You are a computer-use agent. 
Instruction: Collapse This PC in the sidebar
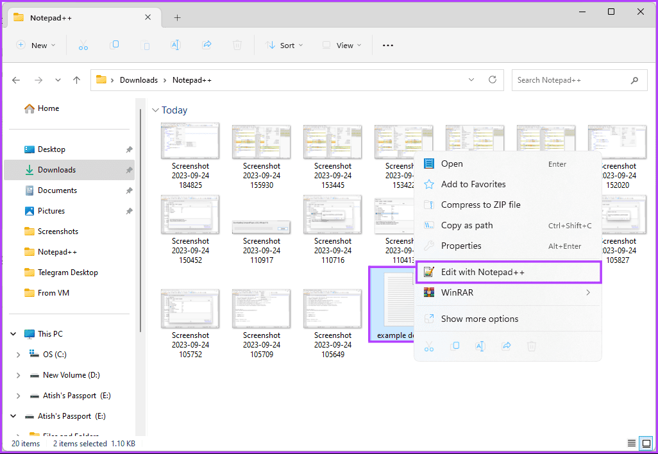click(x=13, y=333)
